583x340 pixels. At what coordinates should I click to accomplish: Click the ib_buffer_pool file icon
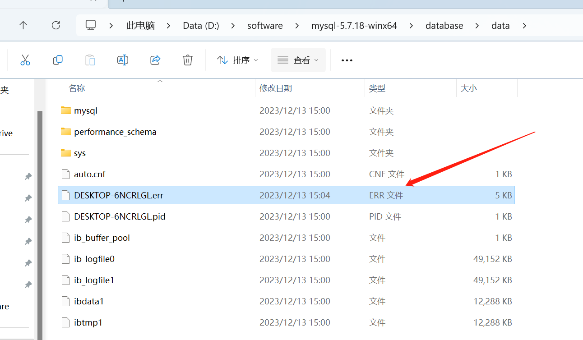click(x=66, y=238)
